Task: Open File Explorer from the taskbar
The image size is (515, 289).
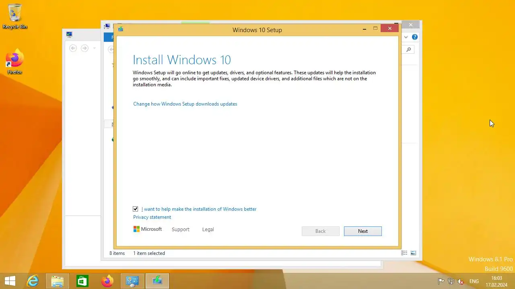Action: point(57,281)
